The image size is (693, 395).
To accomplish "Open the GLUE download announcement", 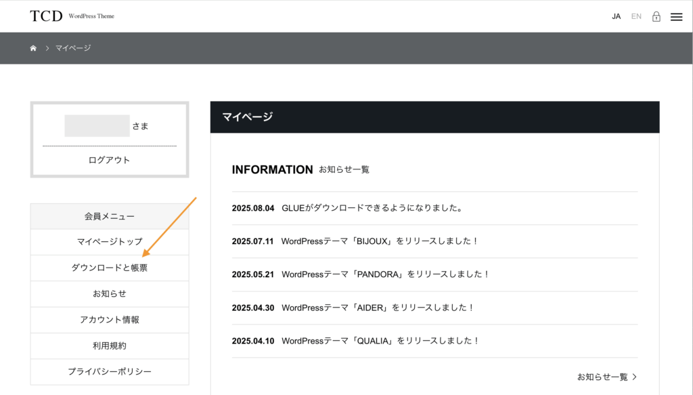I will (x=372, y=208).
